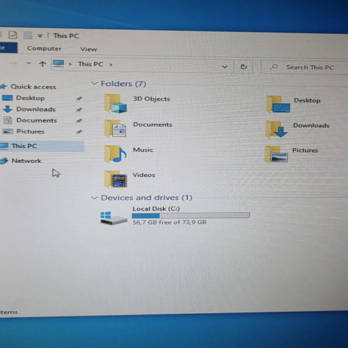Select the Downloads folder icon in main pane
This screenshot has height=348, width=348.
coord(277,129)
